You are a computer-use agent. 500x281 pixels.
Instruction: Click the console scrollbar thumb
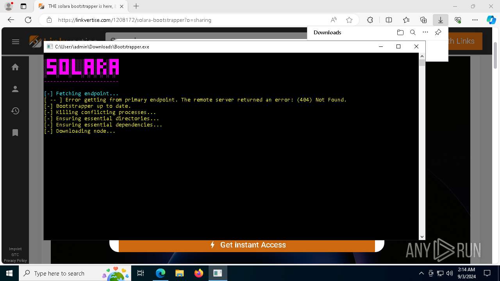(x=422, y=62)
